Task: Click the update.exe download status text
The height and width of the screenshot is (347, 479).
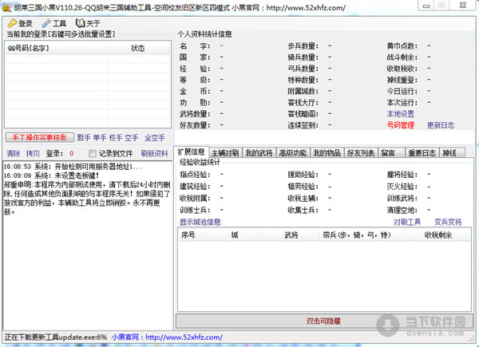Action: [x=56, y=337]
